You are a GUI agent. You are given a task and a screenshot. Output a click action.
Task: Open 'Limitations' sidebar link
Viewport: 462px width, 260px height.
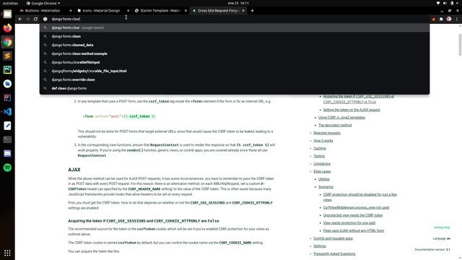pos(322,164)
